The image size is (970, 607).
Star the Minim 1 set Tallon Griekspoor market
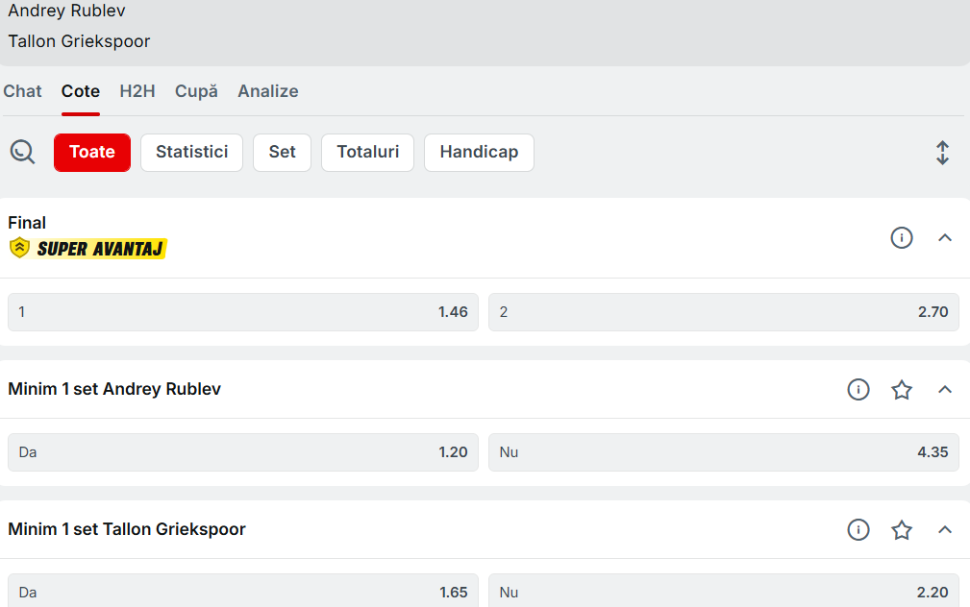point(901,529)
